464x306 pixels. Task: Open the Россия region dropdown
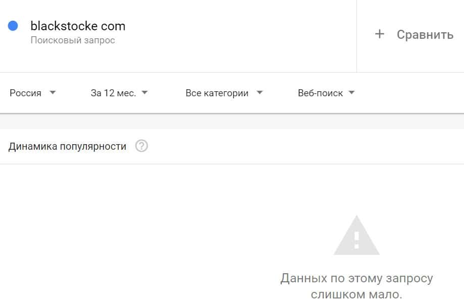coord(26,93)
